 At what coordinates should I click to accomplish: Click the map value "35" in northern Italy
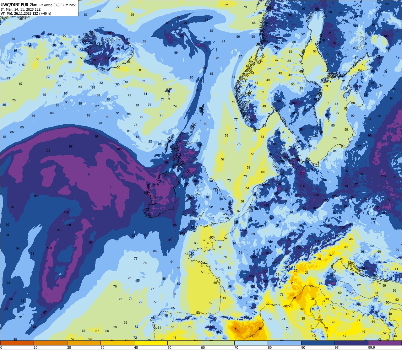coord(313,299)
